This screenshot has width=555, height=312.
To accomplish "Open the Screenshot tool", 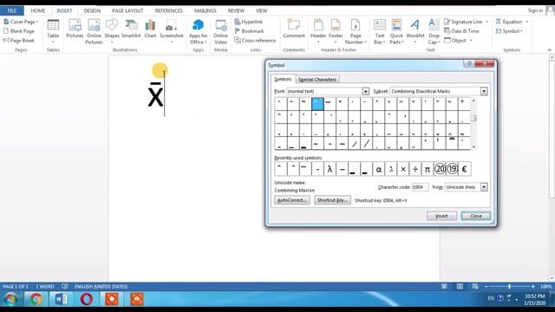I will [172, 31].
